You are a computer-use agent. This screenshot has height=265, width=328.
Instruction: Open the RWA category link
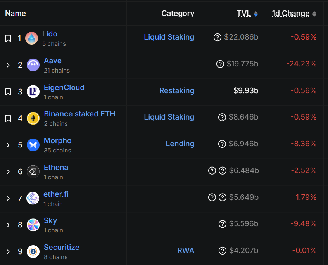point(186,251)
